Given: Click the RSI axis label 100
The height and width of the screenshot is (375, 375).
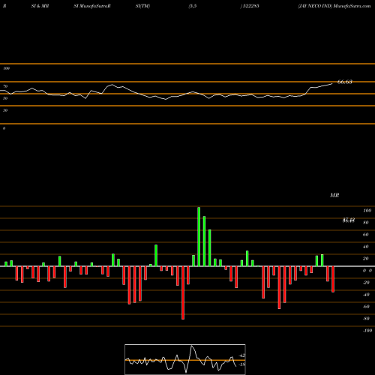Looking at the screenshot, I should coord(7,68).
